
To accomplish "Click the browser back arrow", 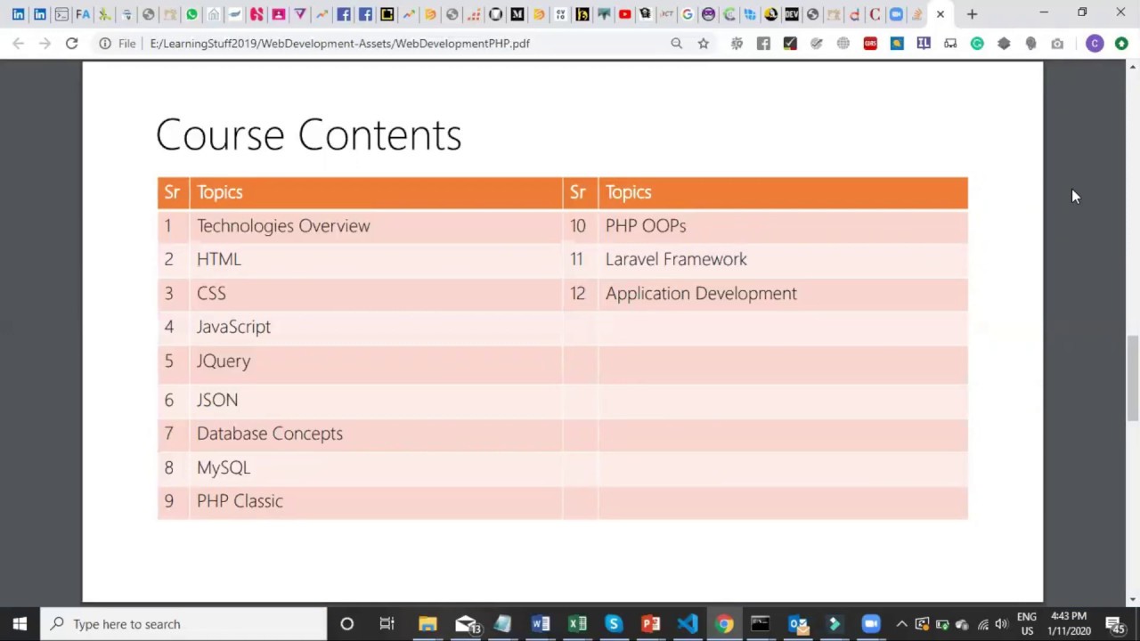I will tap(18, 43).
